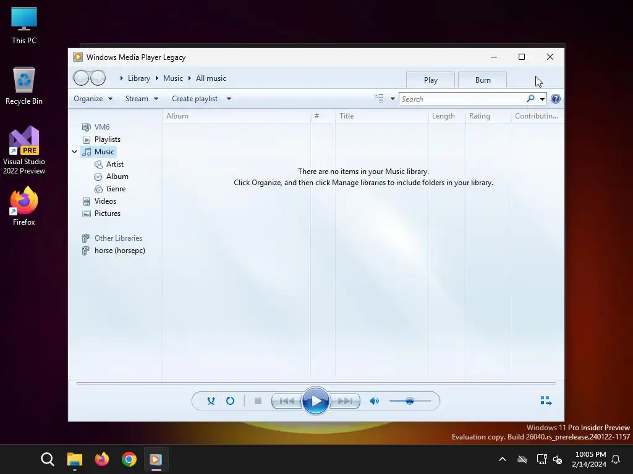Screen dimensions: 633x474
Task: Click the muted speaker icon in the system tray
Action: pos(558,459)
